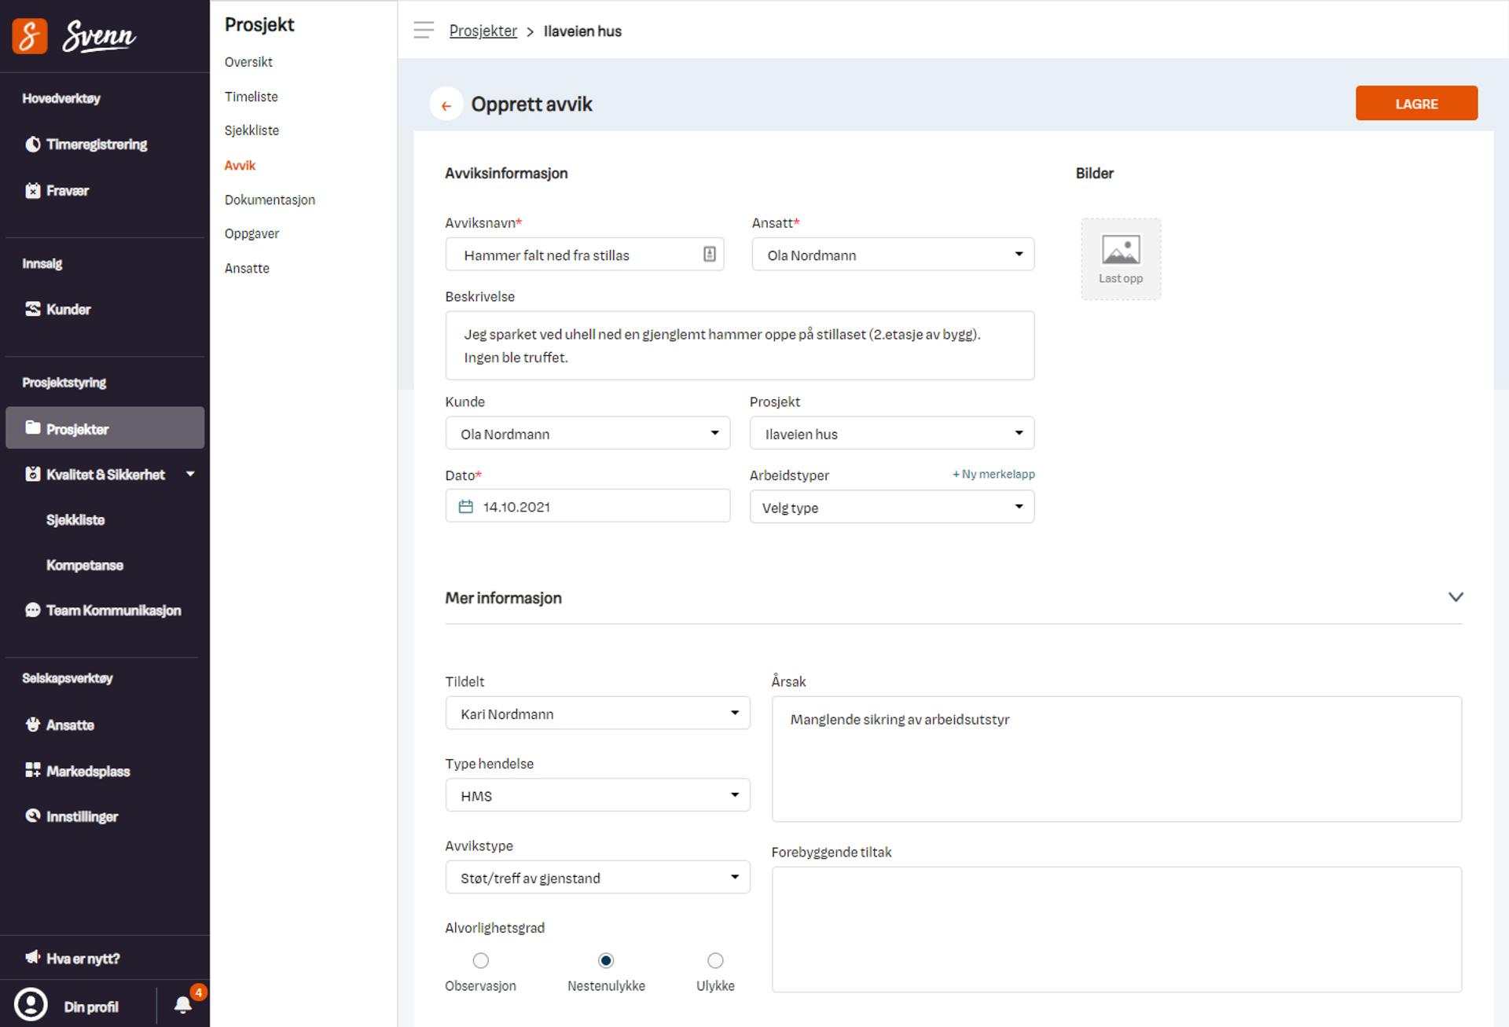Screen dimensions: 1509x1027
Task: Open the Prosjekt dropdown showing Ilaveien hus
Action: point(892,433)
